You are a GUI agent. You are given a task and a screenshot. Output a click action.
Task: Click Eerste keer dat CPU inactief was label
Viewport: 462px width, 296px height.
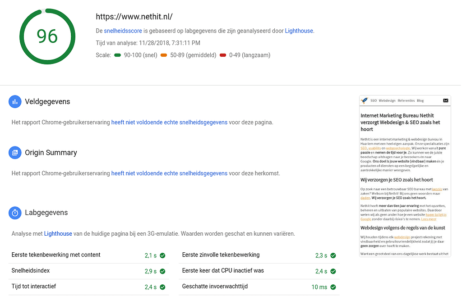pos(223,271)
